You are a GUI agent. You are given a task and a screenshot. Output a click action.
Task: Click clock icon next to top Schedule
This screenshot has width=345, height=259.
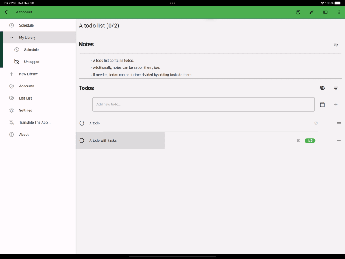(x=12, y=25)
